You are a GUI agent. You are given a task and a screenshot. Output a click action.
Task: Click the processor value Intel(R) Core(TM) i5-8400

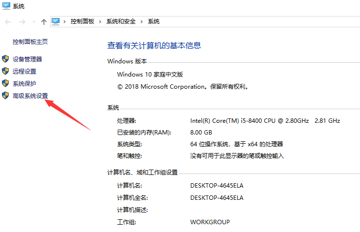tap(265, 121)
